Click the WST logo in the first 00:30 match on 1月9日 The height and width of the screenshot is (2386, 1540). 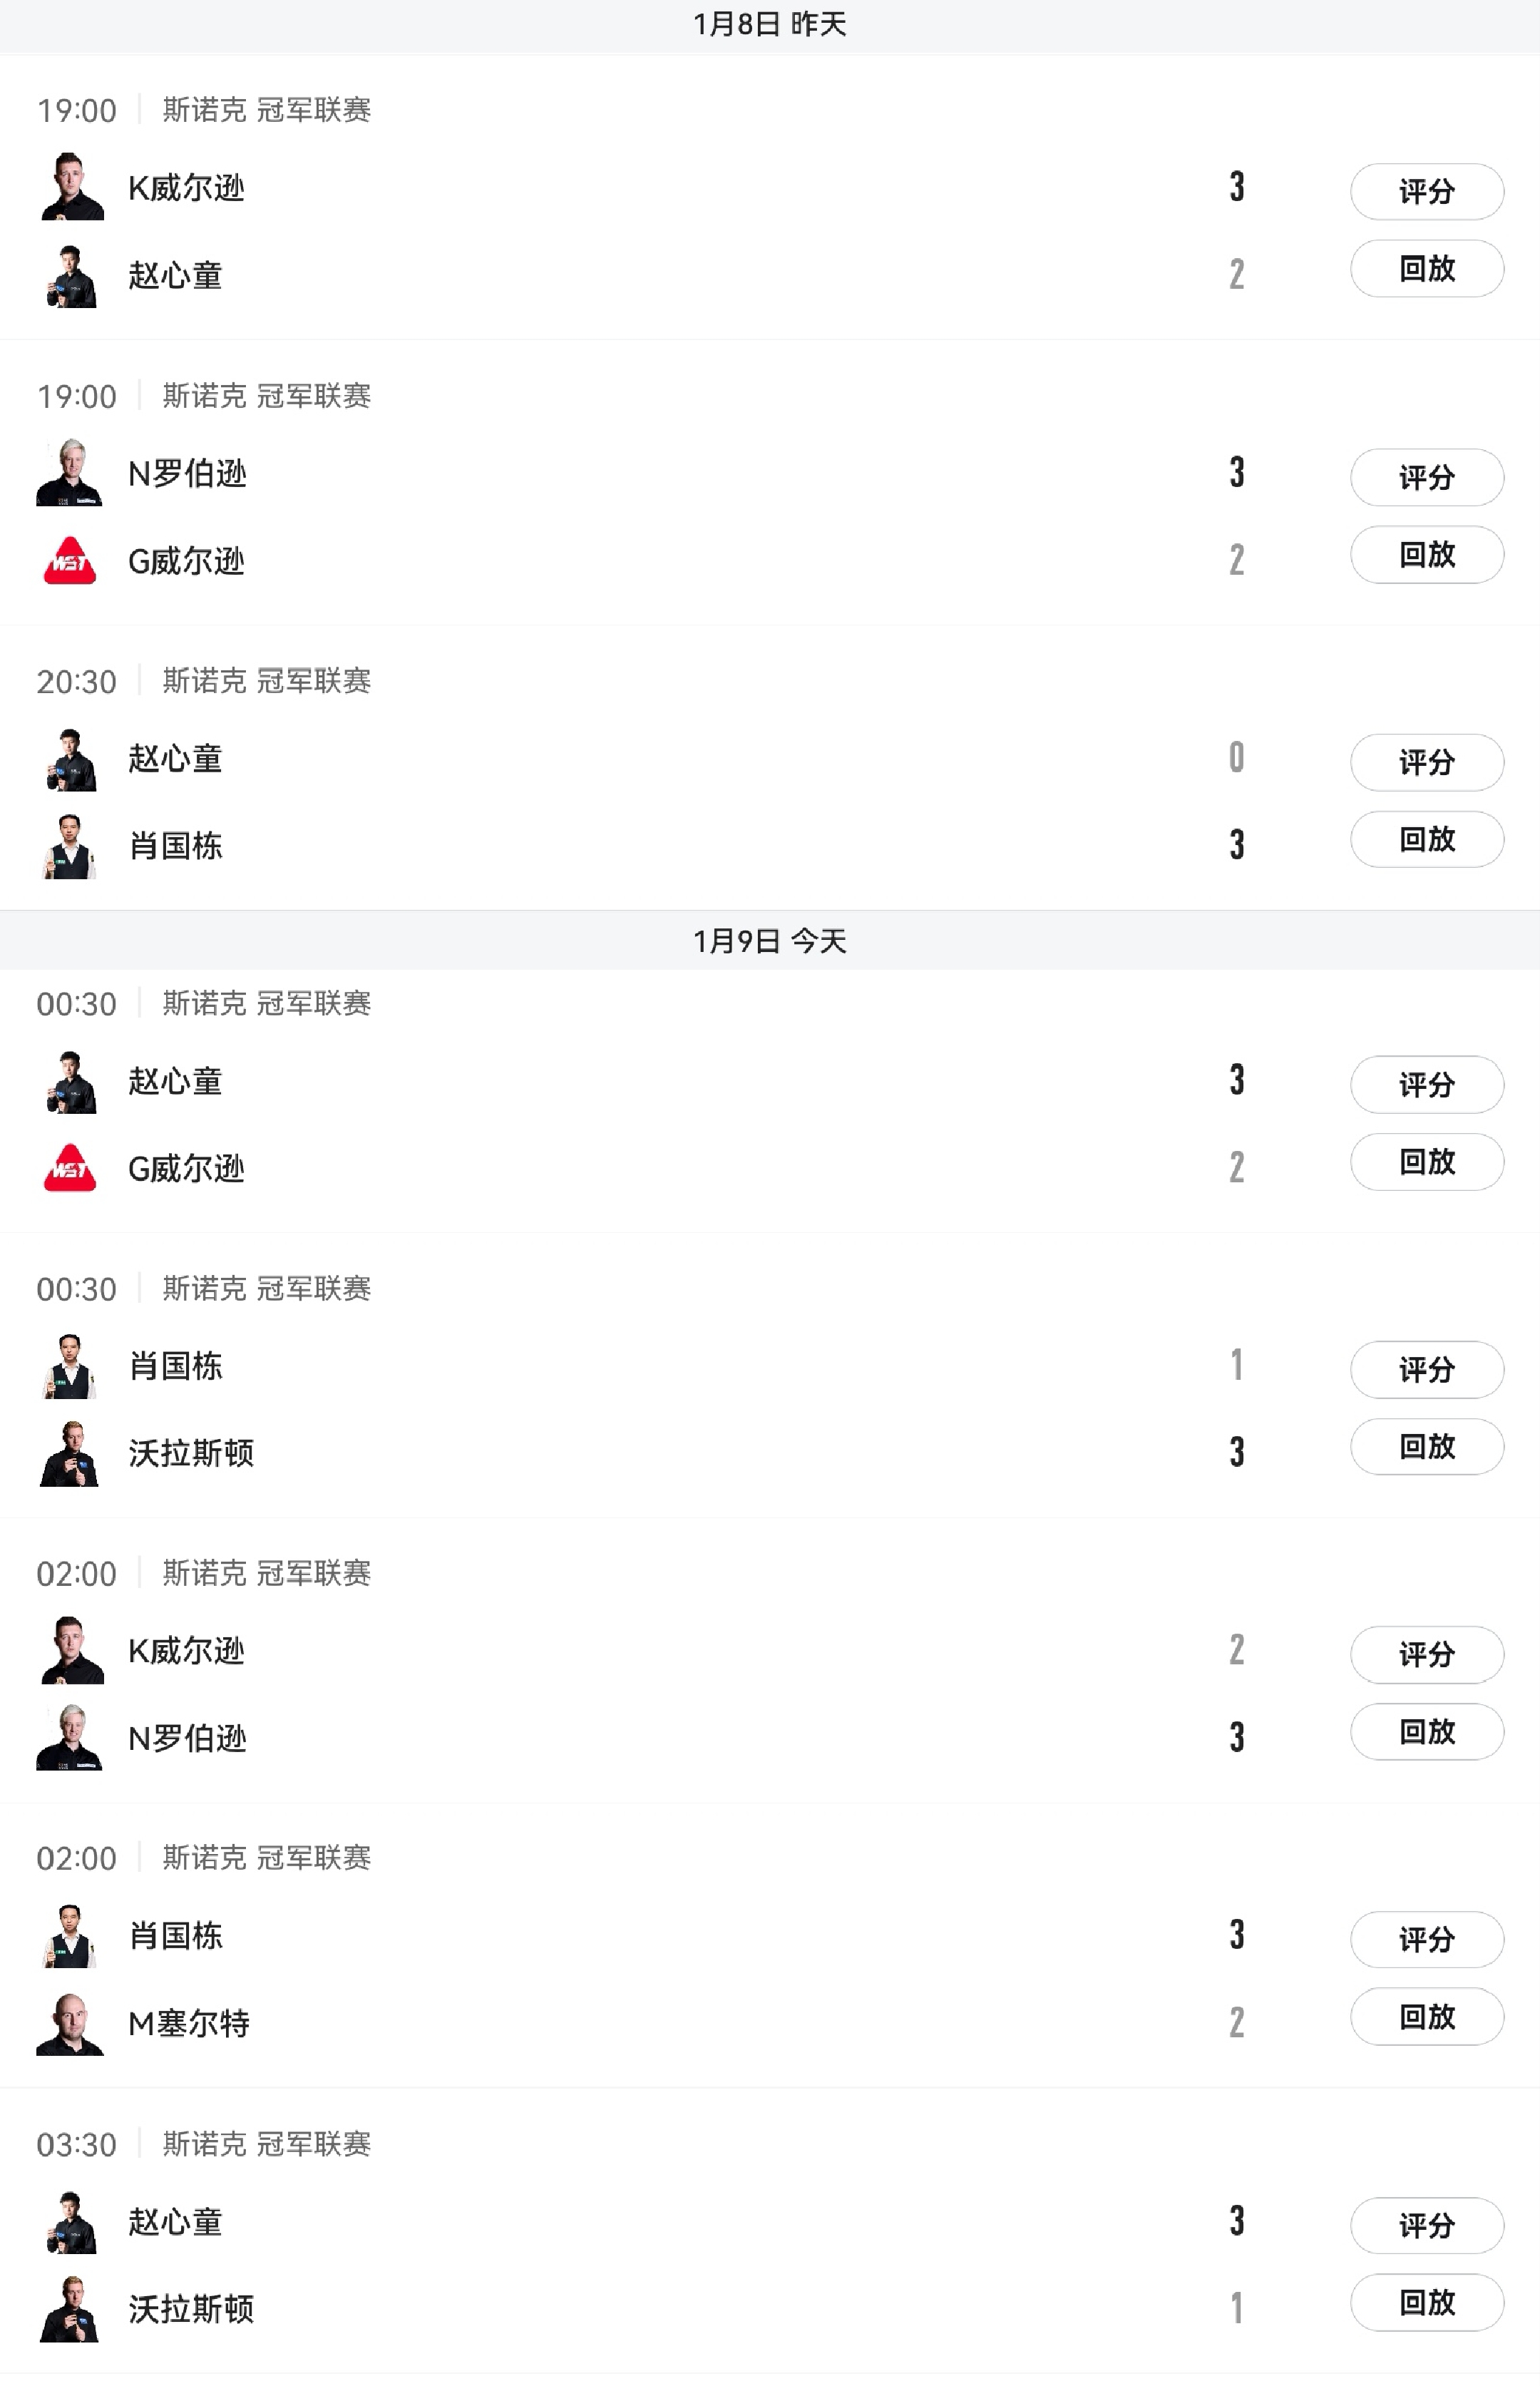click(x=70, y=1168)
